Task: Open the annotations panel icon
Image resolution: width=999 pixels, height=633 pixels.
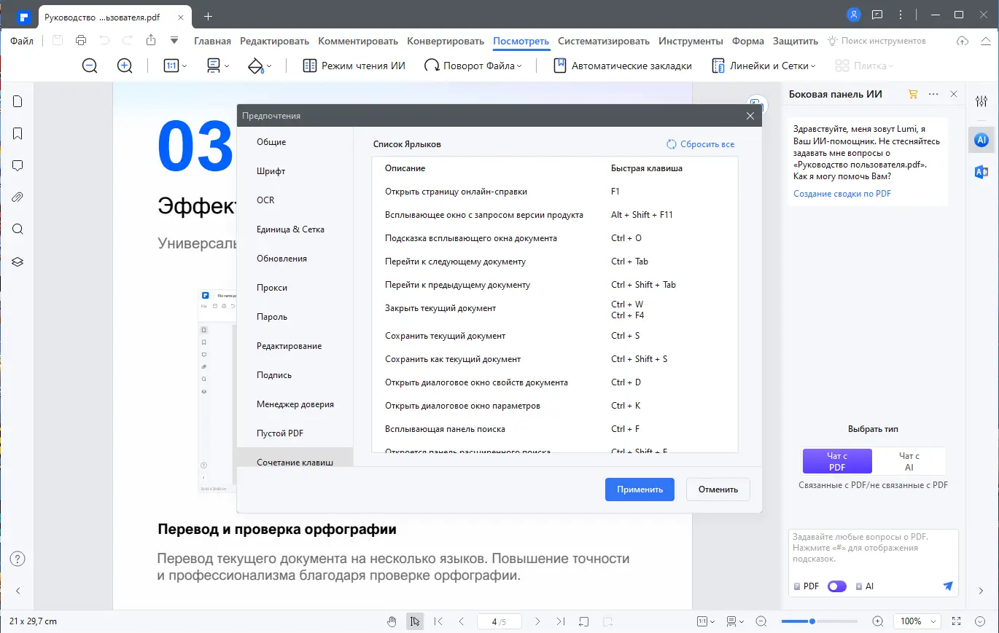Action: tap(17, 165)
